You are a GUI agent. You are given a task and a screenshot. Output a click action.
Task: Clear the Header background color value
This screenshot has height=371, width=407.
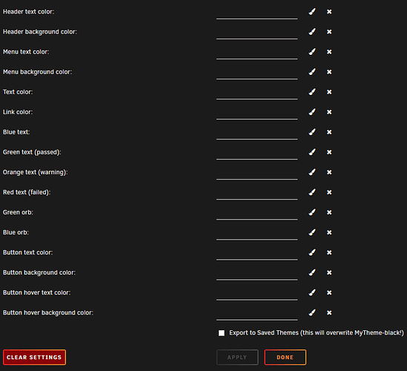pos(329,32)
